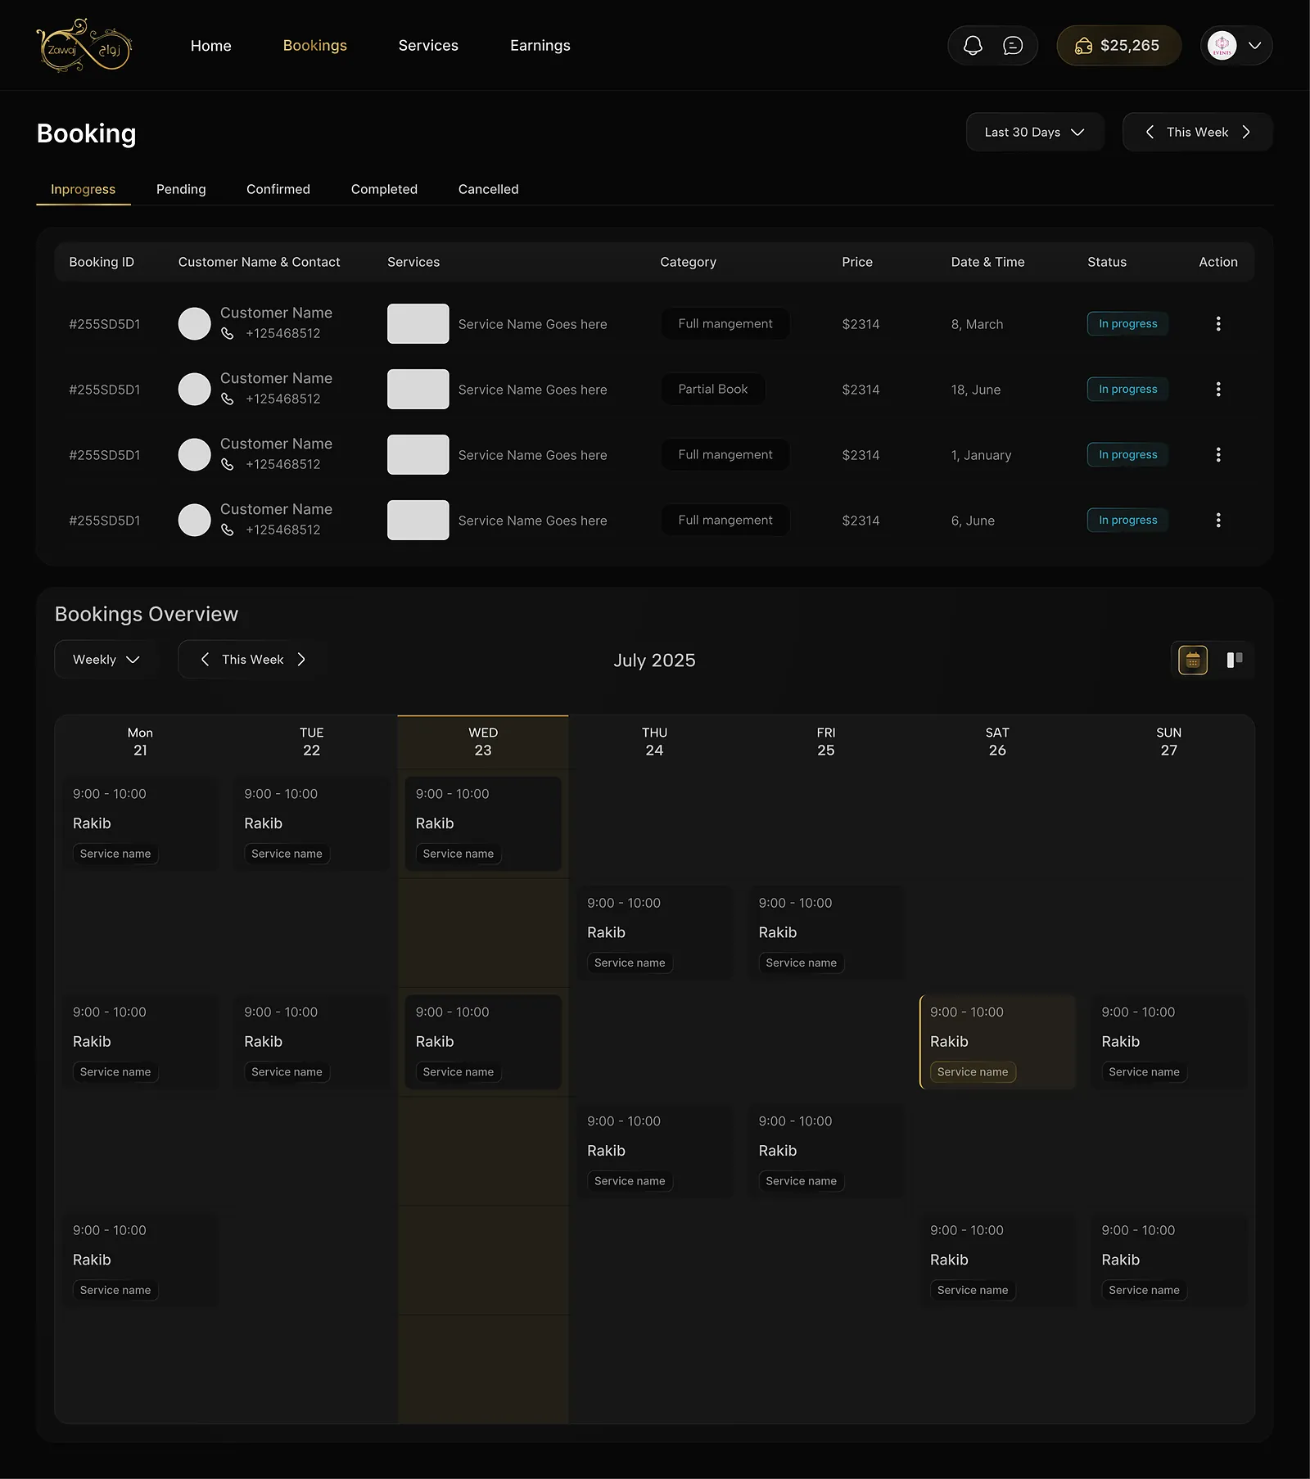The image size is (1310, 1479).
Task: Go to previous week in Bookings Overview
Action: tap(205, 660)
